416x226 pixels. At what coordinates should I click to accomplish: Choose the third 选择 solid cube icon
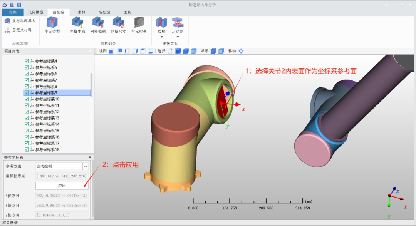coord(186,51)
